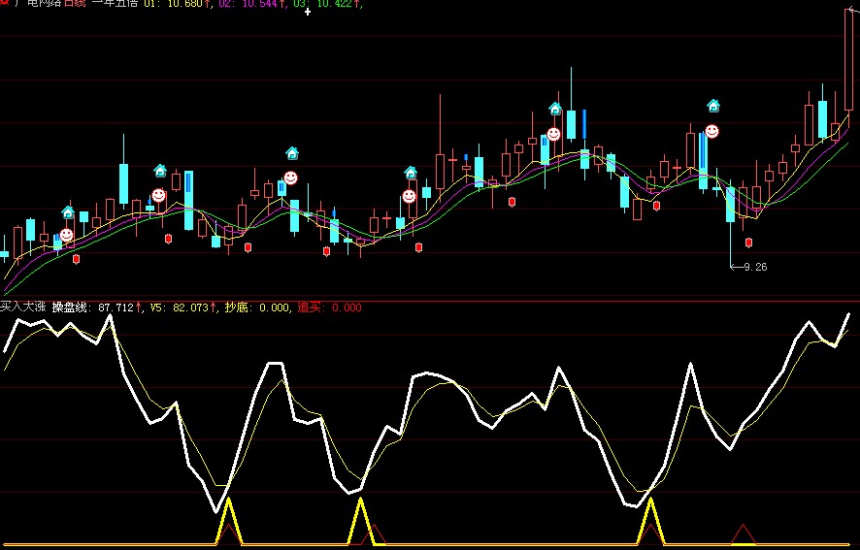Click the rightmost cyan house signal icon
The image size is (860, 550).
point(713,106)
